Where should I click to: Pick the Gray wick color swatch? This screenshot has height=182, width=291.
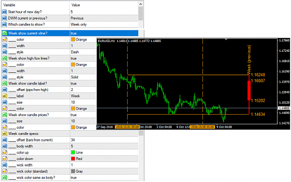tap(73, 171)
